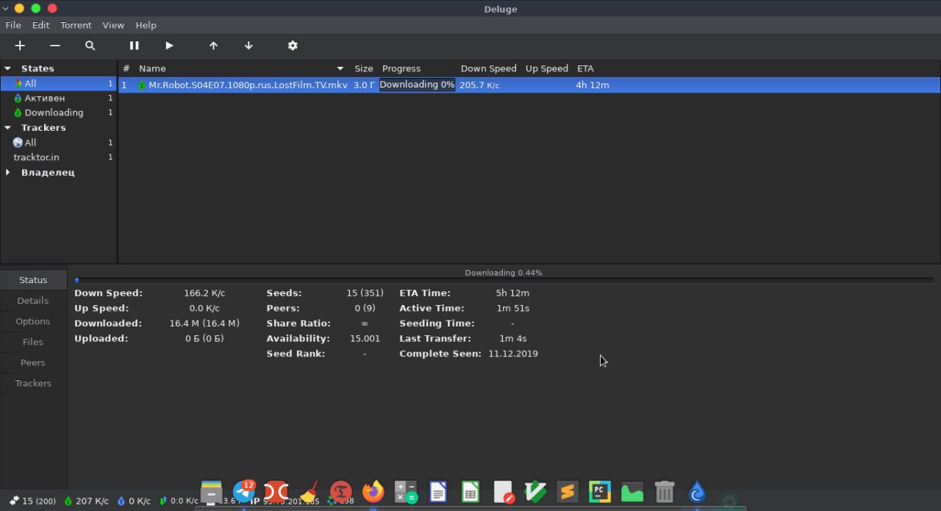941x511 pixels.
Task: Click the Name column sort arrow
Action: 340,68
